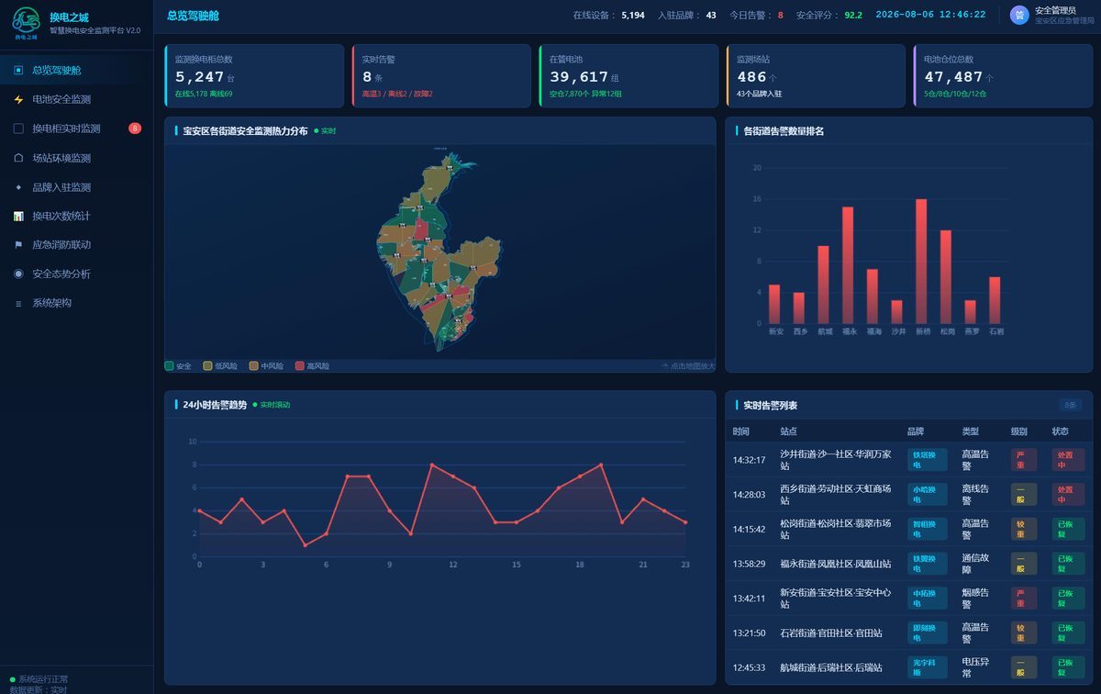Click the 福永 bar in ranking chart
The width and height of the screenshot is (1101, 694).
point(848,265)
